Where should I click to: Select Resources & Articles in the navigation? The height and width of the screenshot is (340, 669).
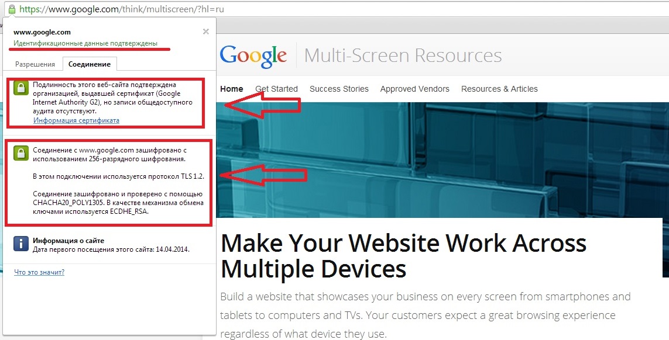pyautogui.click(x=499, y=89)
